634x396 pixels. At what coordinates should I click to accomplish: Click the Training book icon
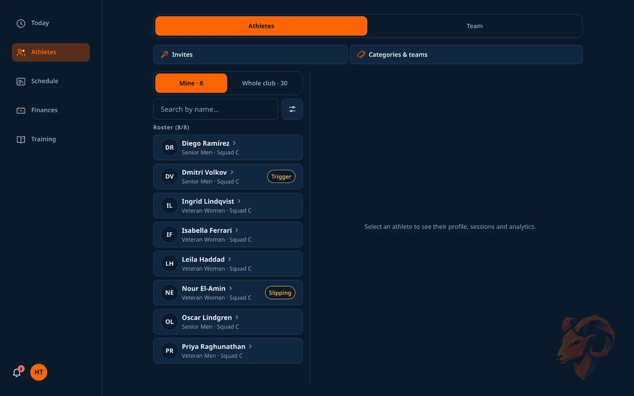click(21, 139)
